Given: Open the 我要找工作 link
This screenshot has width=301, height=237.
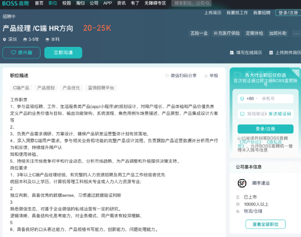Looking at the screenshot, I should [237, 12].
